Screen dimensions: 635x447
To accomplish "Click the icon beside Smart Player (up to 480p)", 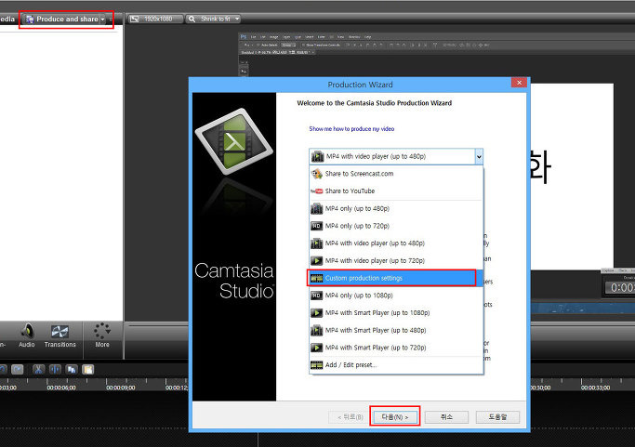I will point(316,331).
